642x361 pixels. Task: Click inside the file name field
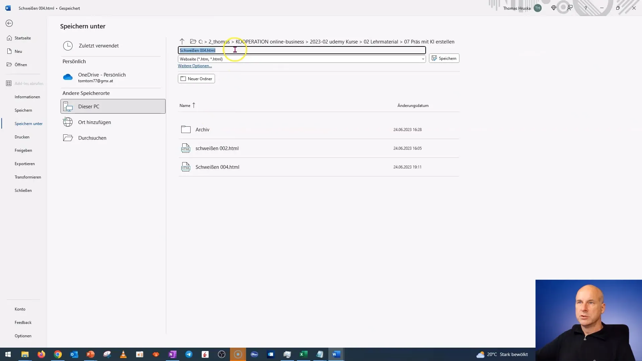pyautogui.click(x=302, y=50)
